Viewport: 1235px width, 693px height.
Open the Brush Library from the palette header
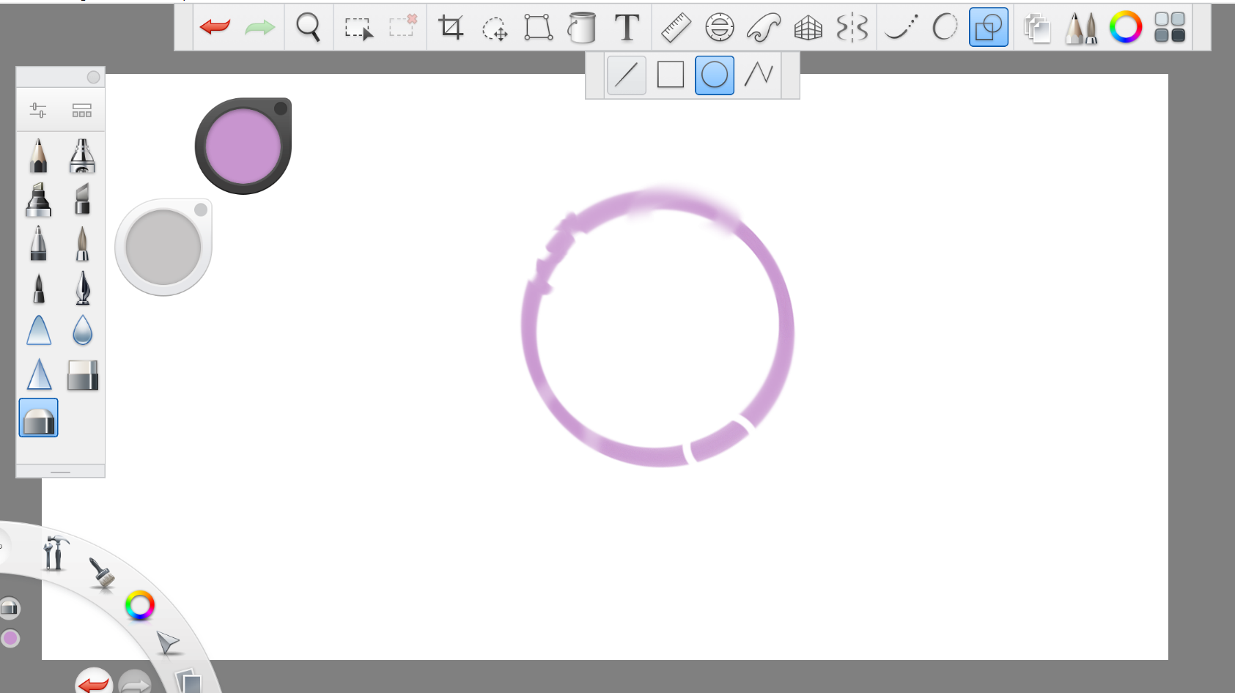82,110
